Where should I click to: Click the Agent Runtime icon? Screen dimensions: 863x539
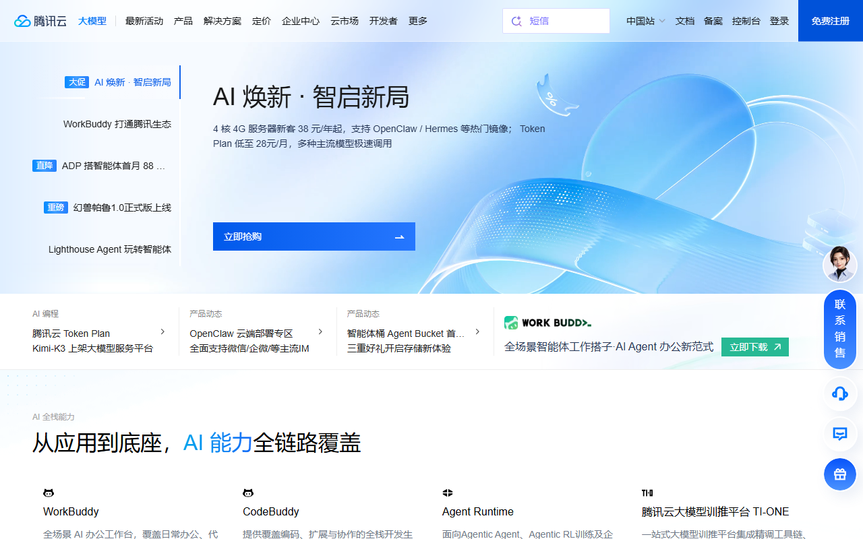pyautogui.click(x=448, y=493)
